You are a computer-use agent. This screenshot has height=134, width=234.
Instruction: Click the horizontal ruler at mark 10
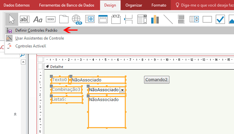click(167, 60)
